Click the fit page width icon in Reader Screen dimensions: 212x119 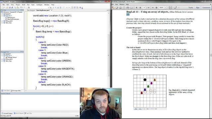(x=170, y=8)
